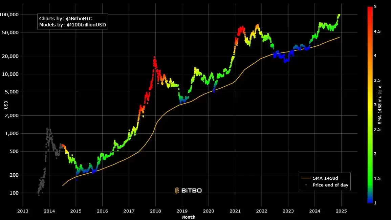Select the 2025 label on the x-axis
The image size is (391, 220).
tap(341, 211)
